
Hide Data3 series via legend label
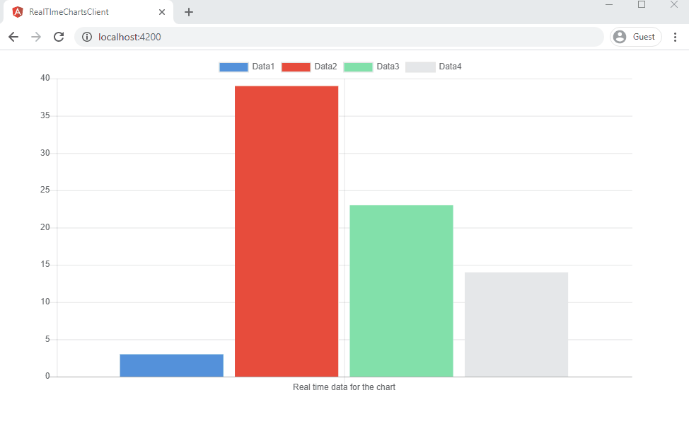388,67
